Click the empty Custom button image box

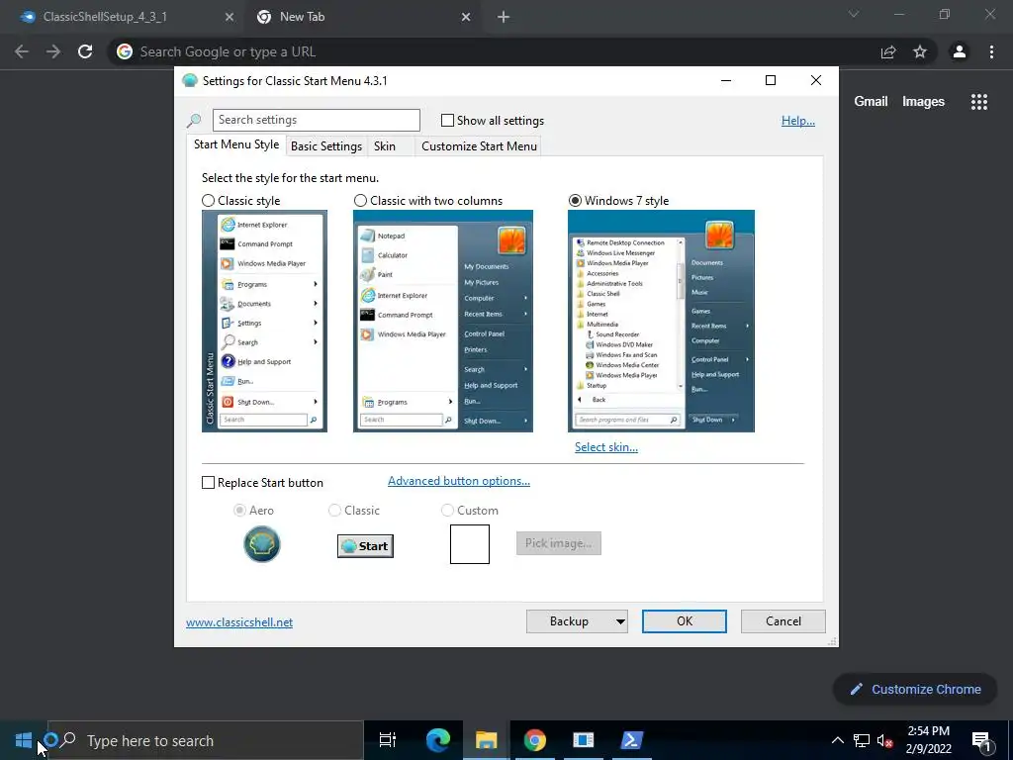[470, 544]
